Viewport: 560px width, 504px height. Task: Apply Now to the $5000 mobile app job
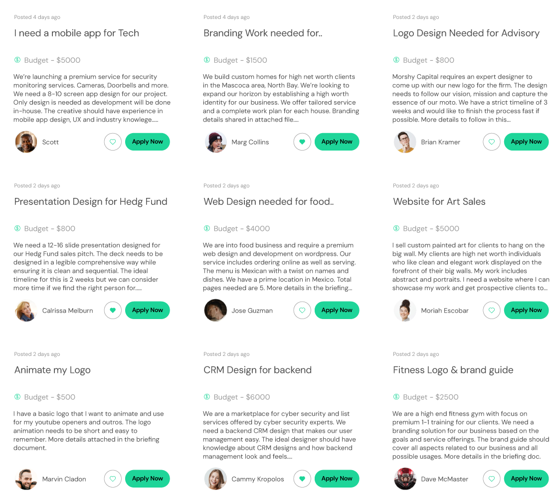click(x=148, y=142)
